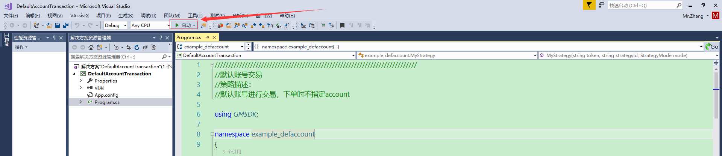722x156 pixels.
Task: Select App.config in the solution tree
Action: click(x=106, y=95)
